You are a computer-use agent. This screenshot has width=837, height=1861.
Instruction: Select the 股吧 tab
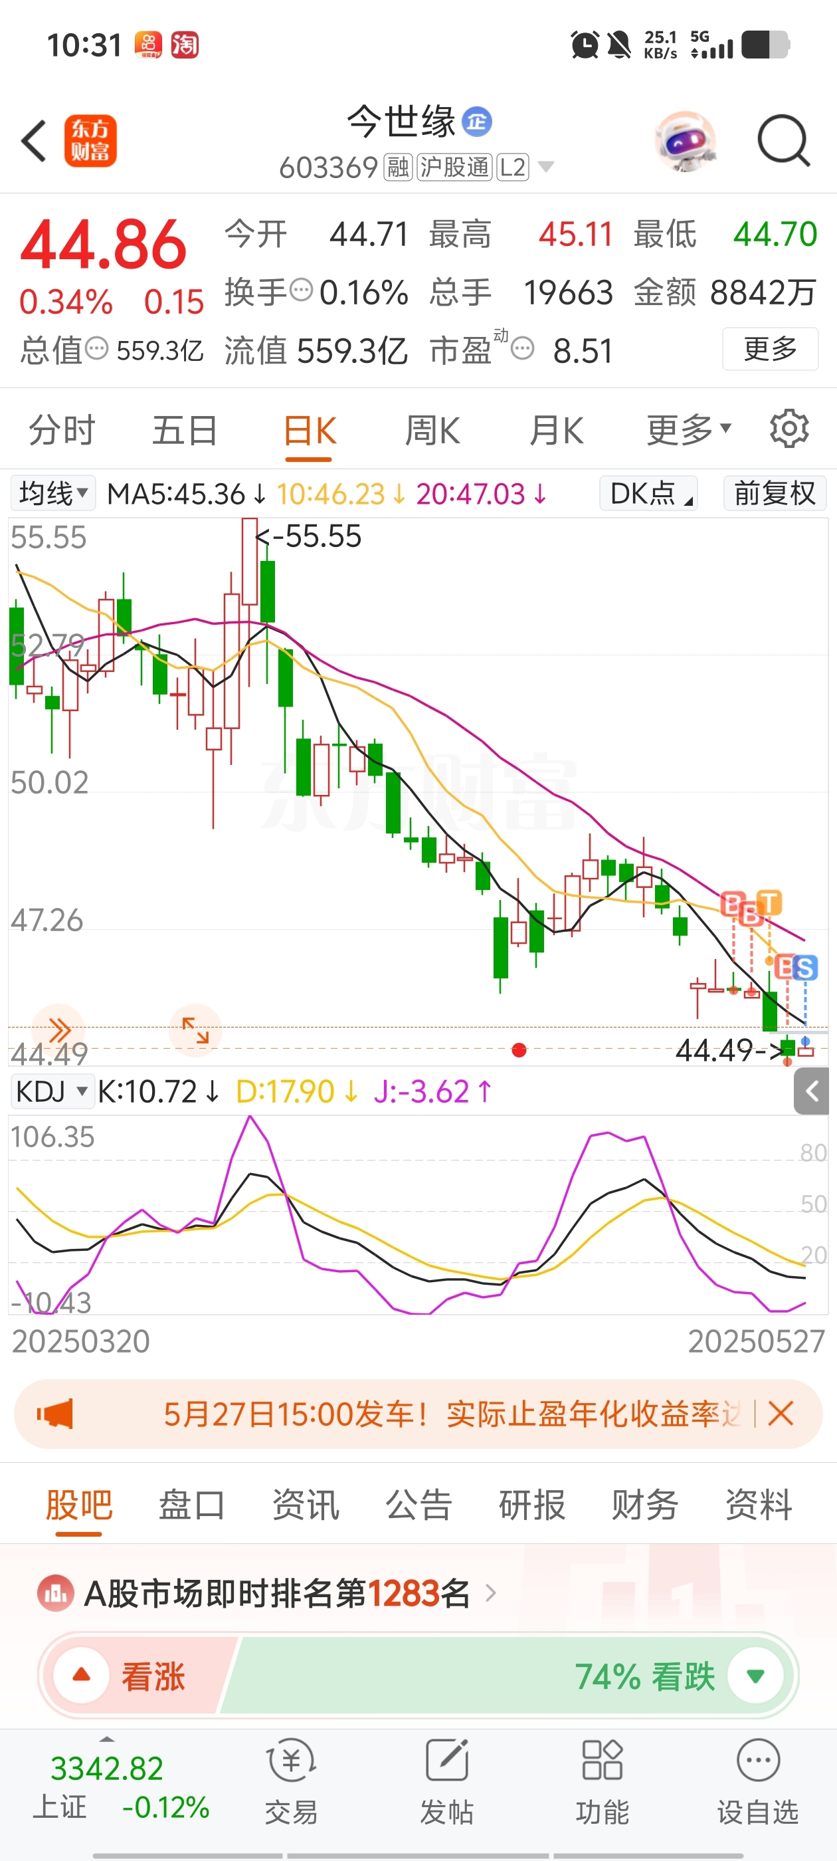pos(78,1505)
